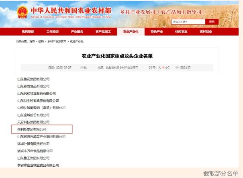Set font size to 小
The height and width of the screenshot is (178, 243).
[166, 68]
